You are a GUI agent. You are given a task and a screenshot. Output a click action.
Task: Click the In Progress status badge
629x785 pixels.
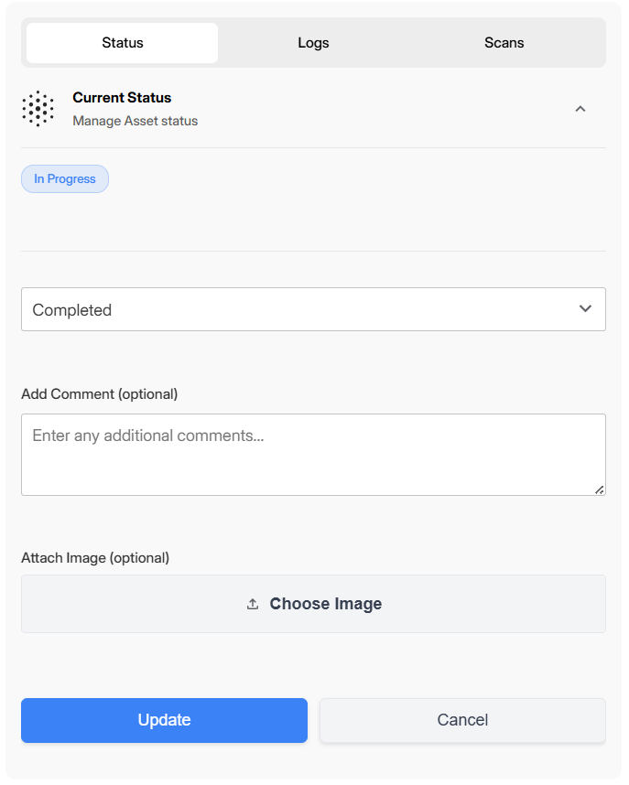click(x=64, y=178)
